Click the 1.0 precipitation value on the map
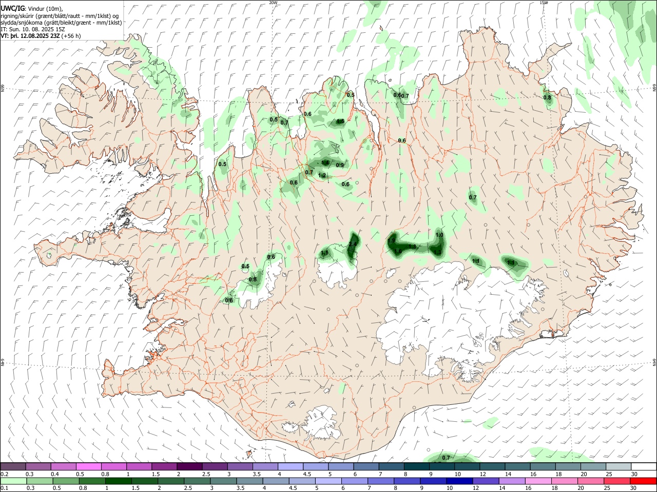Viewport: 657px width, 492px height. point(439,235)
